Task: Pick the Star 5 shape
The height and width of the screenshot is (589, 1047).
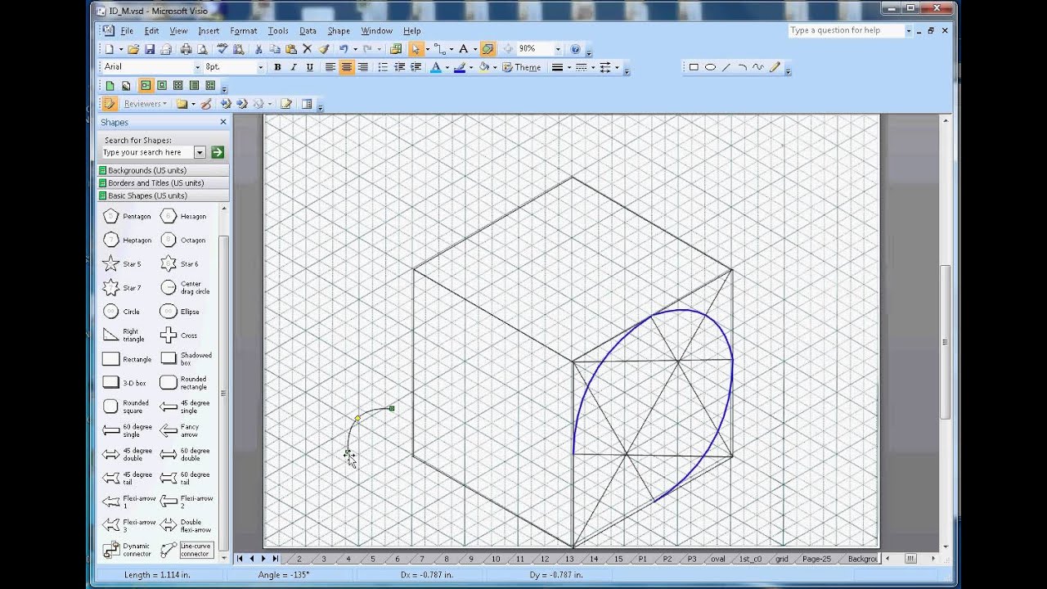Action: 122,263
